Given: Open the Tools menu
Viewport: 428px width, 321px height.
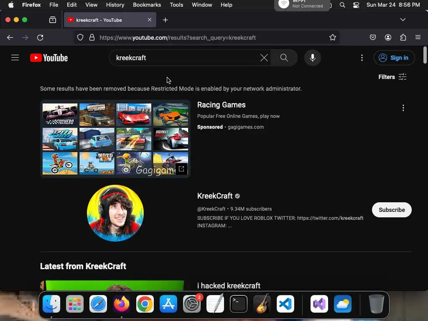Looking at the screenshot, I should (176, 5).
